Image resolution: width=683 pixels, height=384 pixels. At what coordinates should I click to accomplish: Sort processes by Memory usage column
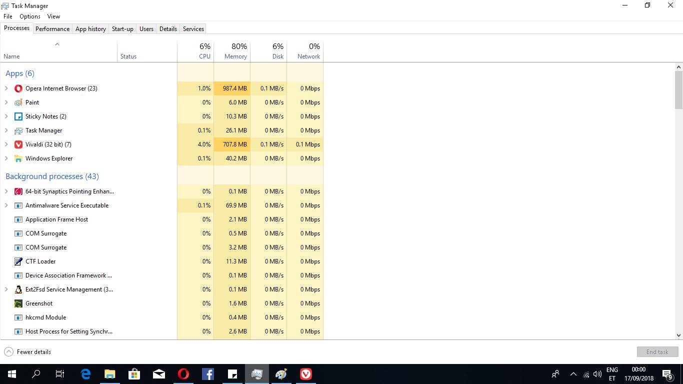(232, 51)
